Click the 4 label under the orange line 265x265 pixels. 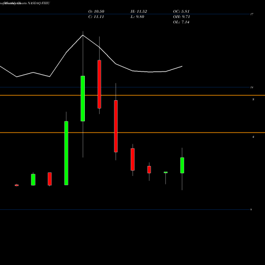(253, 137)
